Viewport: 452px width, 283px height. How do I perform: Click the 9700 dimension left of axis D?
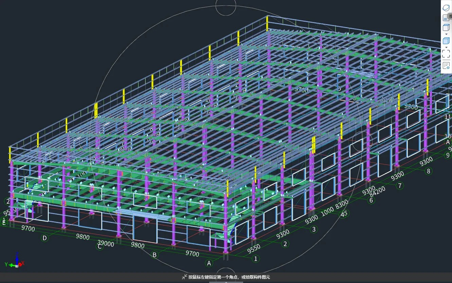tap(28, 229)
